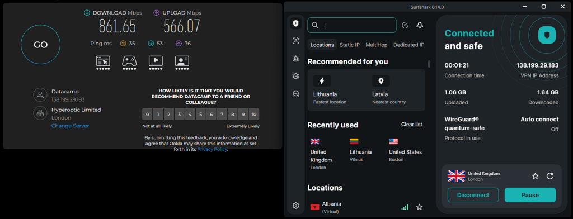Click the connection time 00:01:21
Viewport: 573px width, 219px height.
tap(457, 65)
